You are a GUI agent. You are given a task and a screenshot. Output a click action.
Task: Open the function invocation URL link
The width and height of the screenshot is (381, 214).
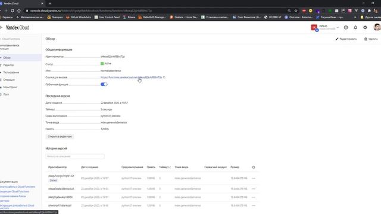(131, 77)
